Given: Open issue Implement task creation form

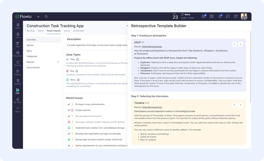Looking at the screenshot, I should click(x=100, y=128).
